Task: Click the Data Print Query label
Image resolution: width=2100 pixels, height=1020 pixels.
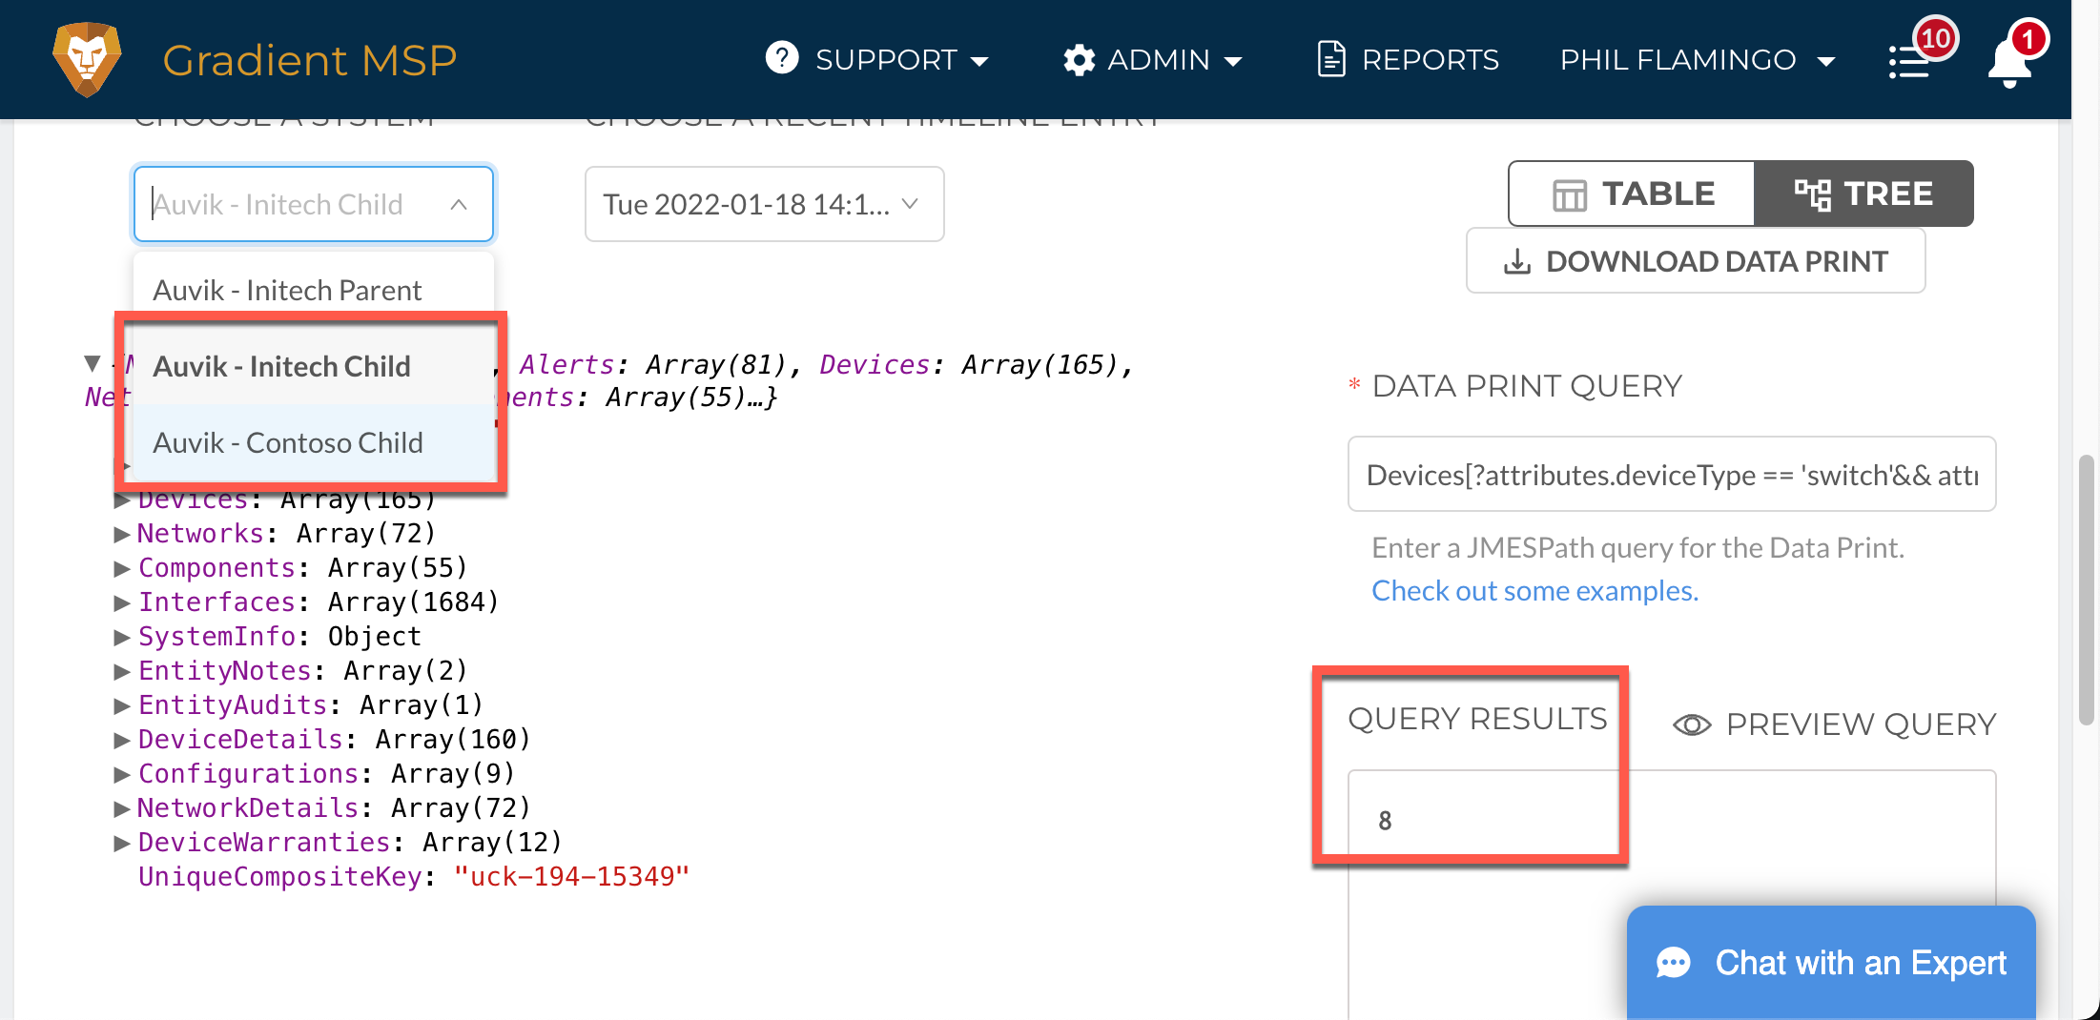Action: tap(1527, 386)
